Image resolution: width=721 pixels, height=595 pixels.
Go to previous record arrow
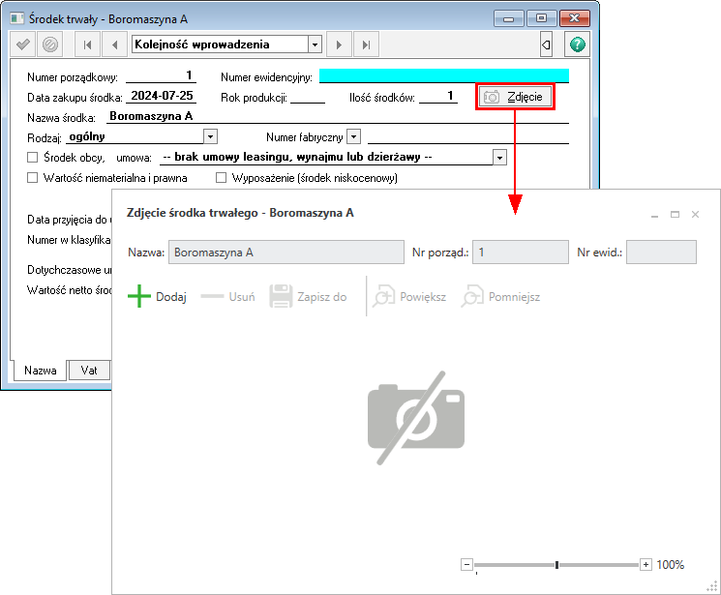[x=115, y=45]
